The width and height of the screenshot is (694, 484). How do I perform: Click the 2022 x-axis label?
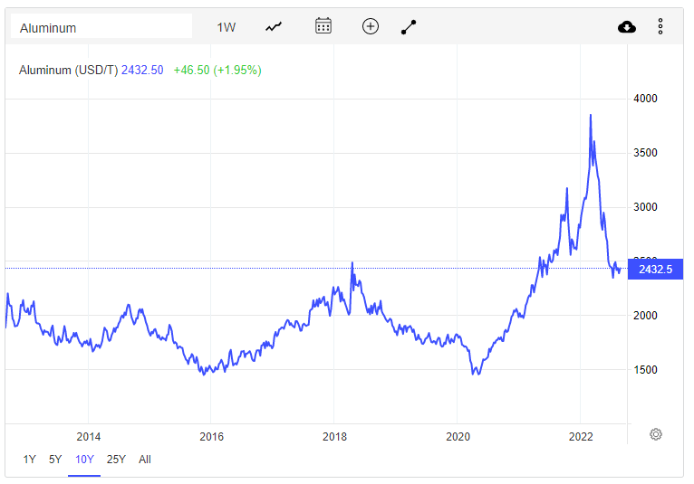coord(581,437)
